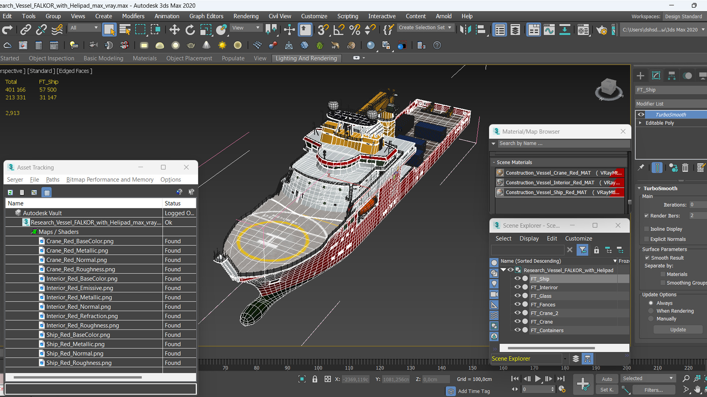Open the Graph Editors menu
The height and width of the screenshot is (397, 707).
[x=206, y=16]
